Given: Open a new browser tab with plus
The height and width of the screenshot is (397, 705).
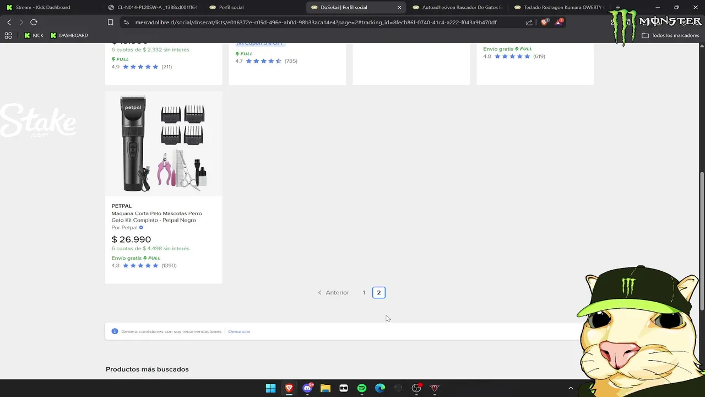Looking at the screenshot, I should pos(617,7).
